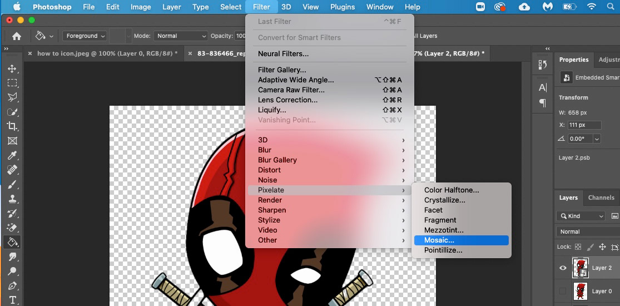Click the Embedded Smart Object icon in Properties
The width and height of the screenshot is (620, 306).
pos(567,77)
